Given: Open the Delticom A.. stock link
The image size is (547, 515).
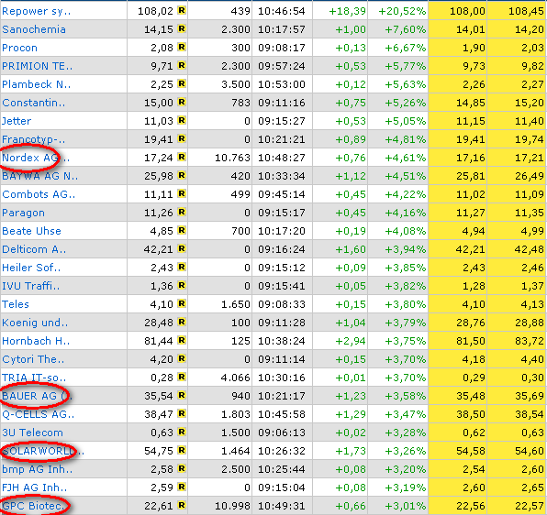Looking at the screenshot, I should (x=34, y=249).
